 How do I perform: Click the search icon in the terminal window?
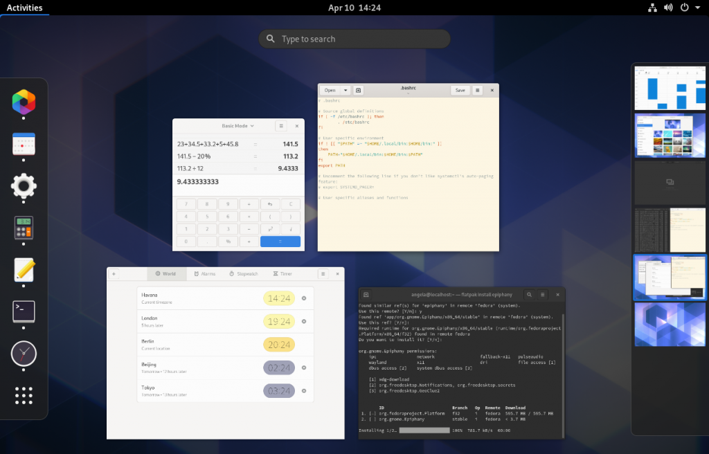(530, 294)
